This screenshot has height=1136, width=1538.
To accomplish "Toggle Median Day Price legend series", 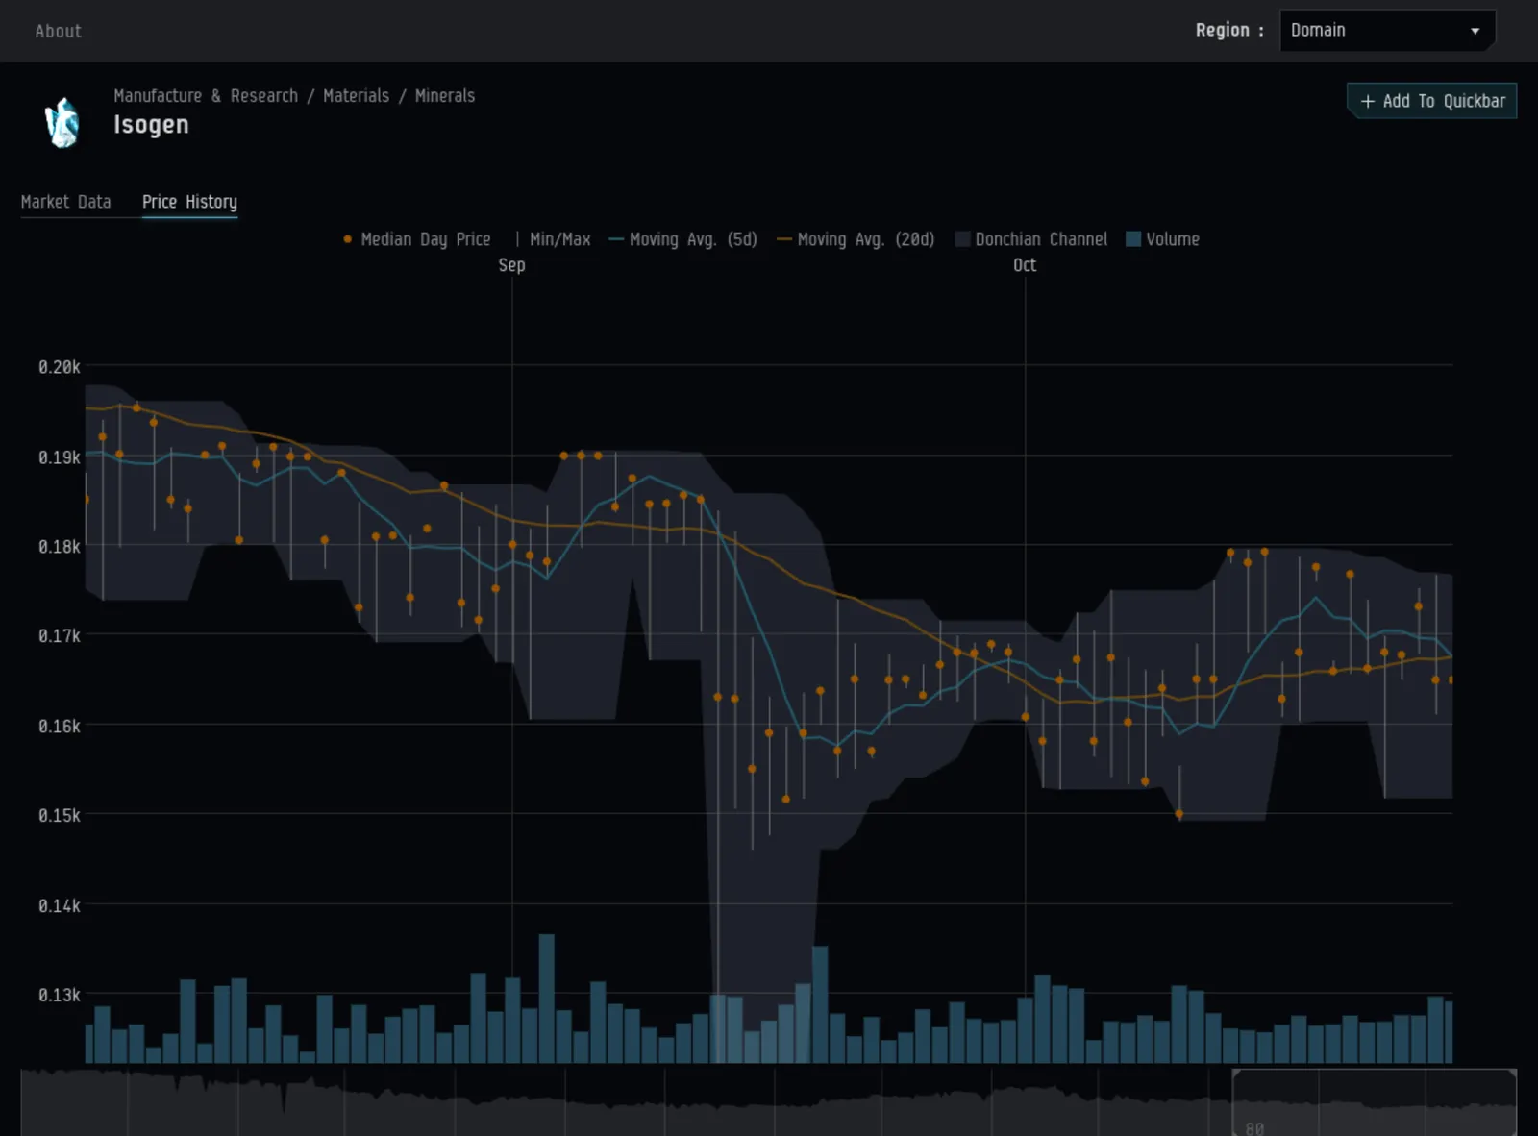I will pyautogui.click(x=416, y=239).
